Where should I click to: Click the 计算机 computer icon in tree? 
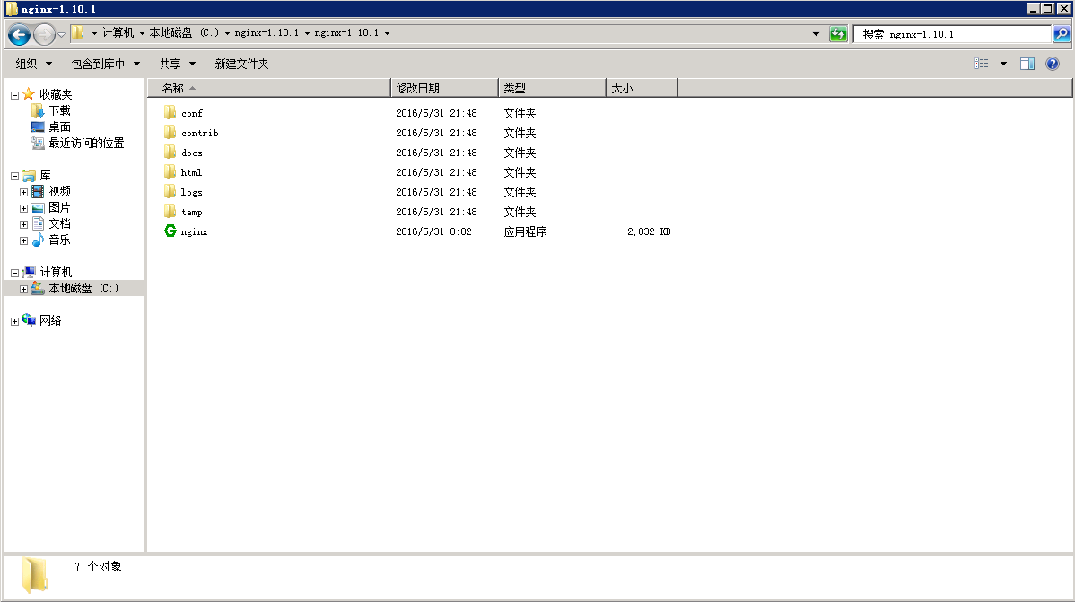tap(29, 272)
